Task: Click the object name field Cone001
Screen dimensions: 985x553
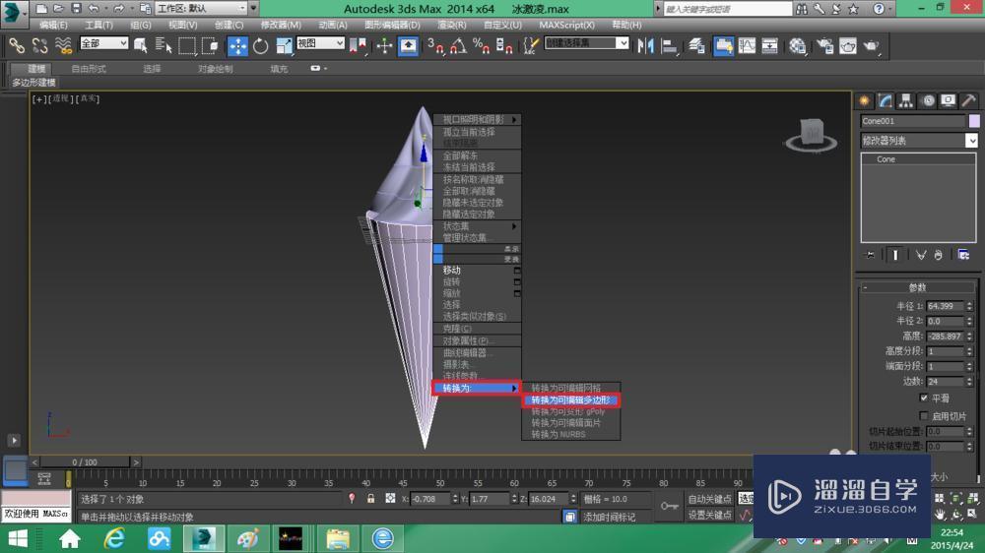Action: click(913, 120)
